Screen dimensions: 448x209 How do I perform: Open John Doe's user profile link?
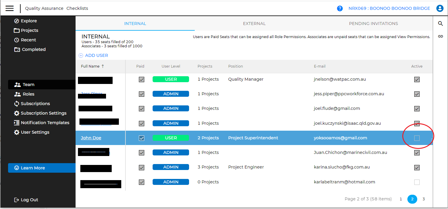click(91, 138)
